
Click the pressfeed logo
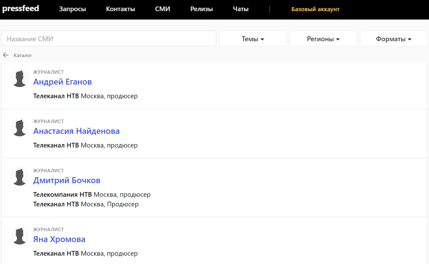[x=21, y=9]
